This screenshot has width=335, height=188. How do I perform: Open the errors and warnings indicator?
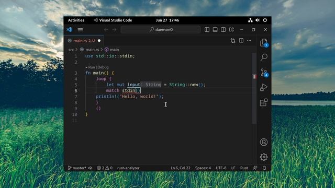pyautogui.click(x=105, y=168)
